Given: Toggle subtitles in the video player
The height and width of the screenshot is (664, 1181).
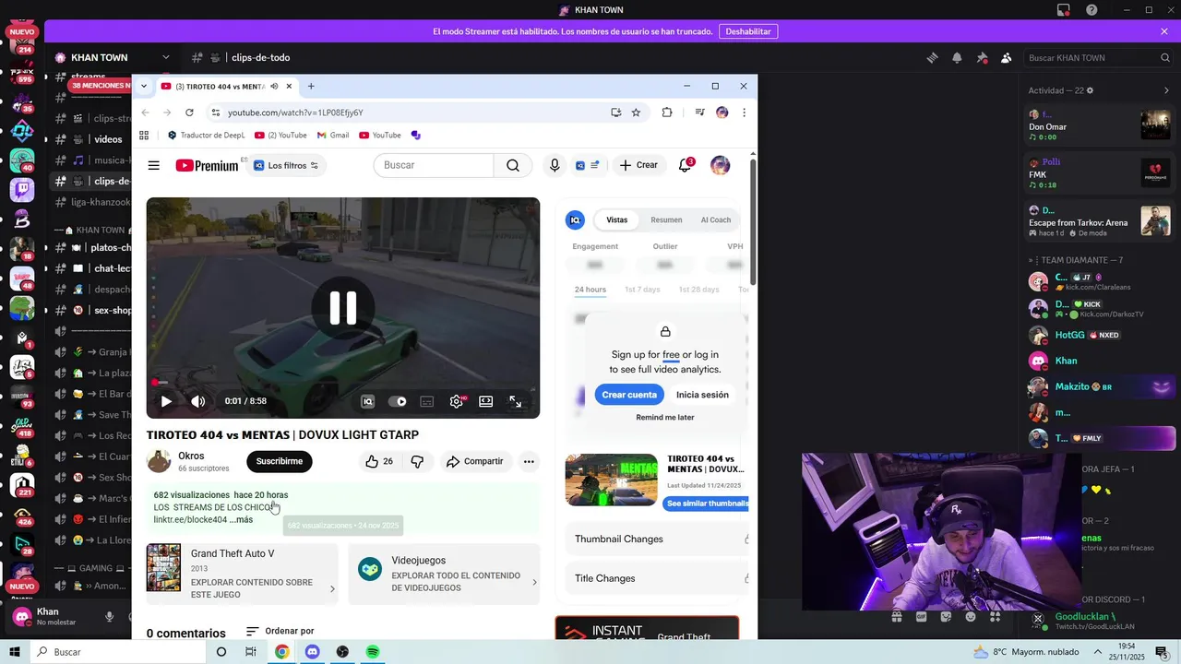Looking at the screenshot, I should tap(427, 401).
